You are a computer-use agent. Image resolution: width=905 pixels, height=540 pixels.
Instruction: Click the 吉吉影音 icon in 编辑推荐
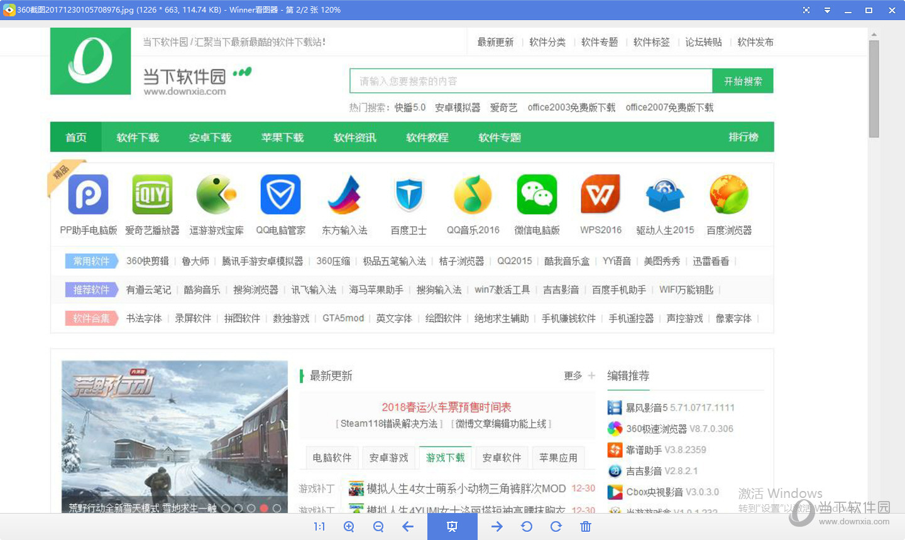(615, 471)
